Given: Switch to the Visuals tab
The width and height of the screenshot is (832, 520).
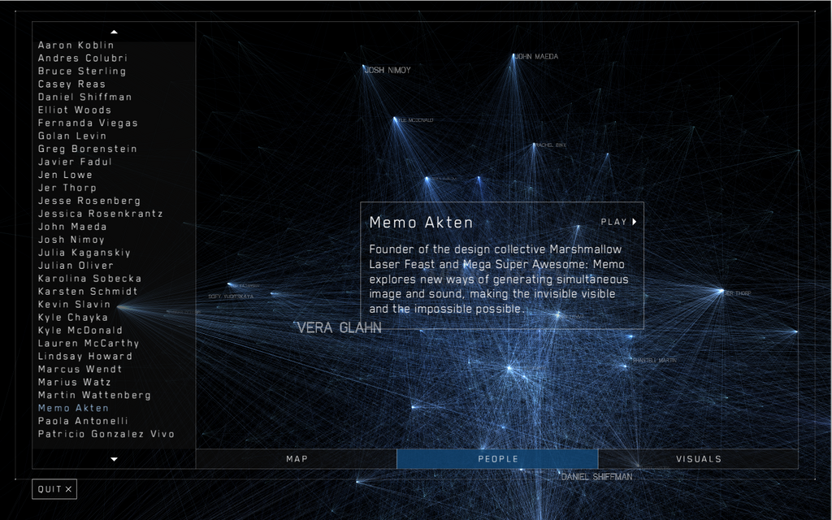Looking at the screenshot, I should pyautogui.click(x=698, y=459).
